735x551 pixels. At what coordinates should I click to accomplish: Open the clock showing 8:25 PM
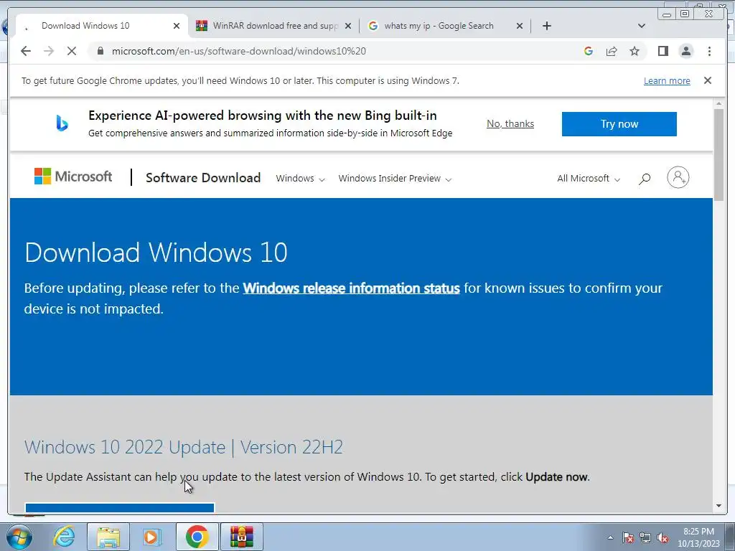click(698, 537)
